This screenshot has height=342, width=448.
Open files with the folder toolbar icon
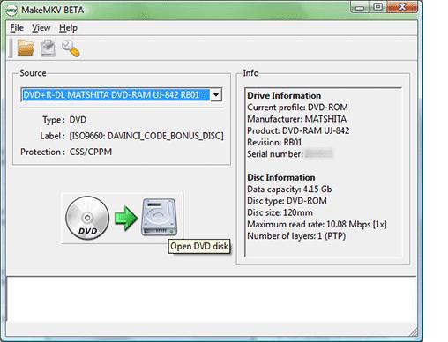[26, 48]
